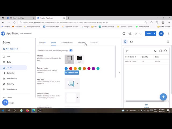
Task: Click the Author view icon at preview bottom
Action: pyautogui.click(x=146, y=106)
